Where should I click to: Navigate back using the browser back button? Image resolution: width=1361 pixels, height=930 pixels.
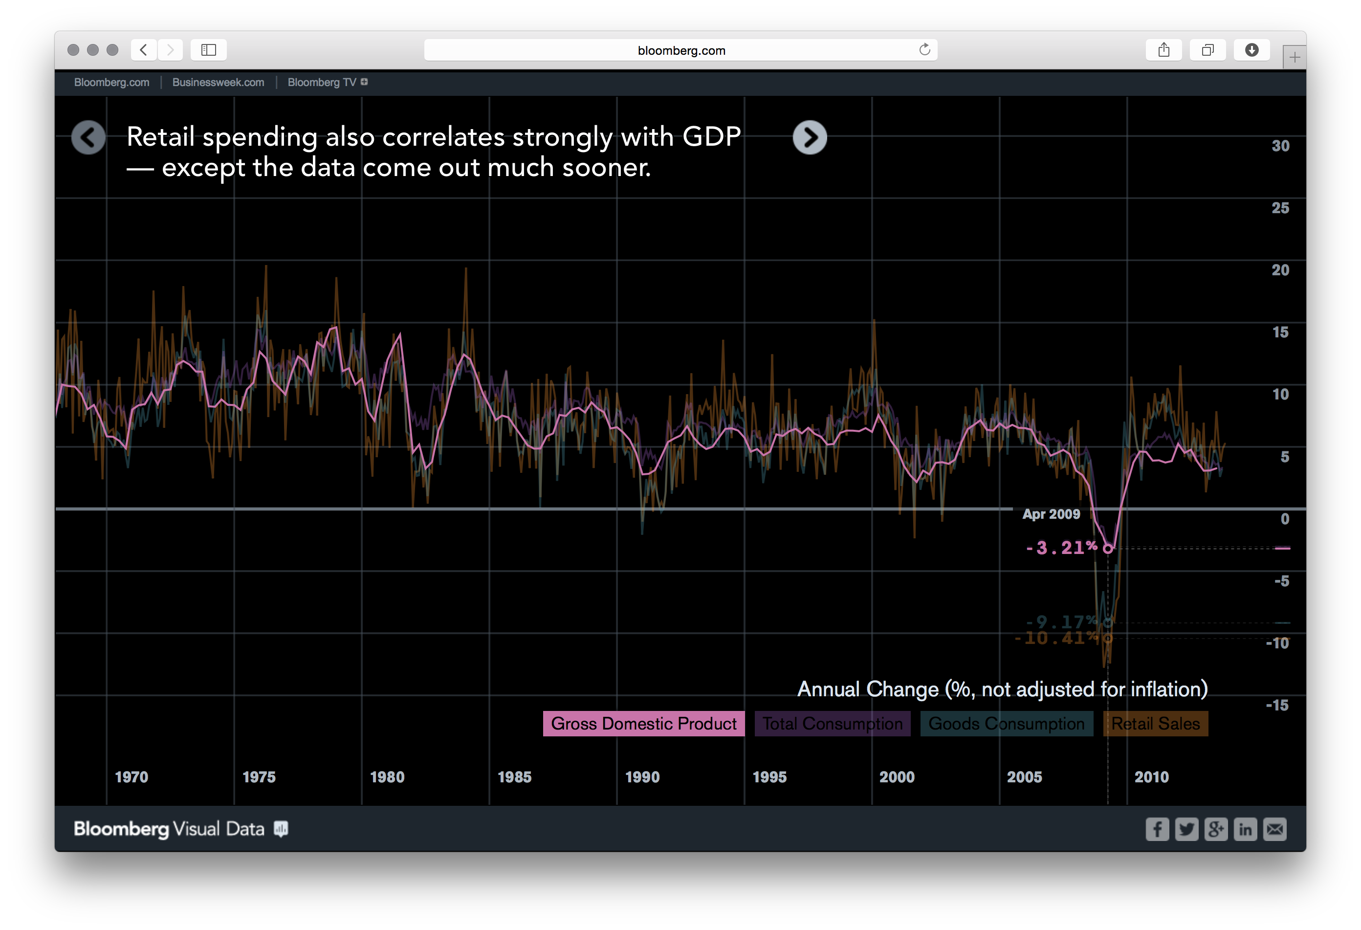coord(143,50)
